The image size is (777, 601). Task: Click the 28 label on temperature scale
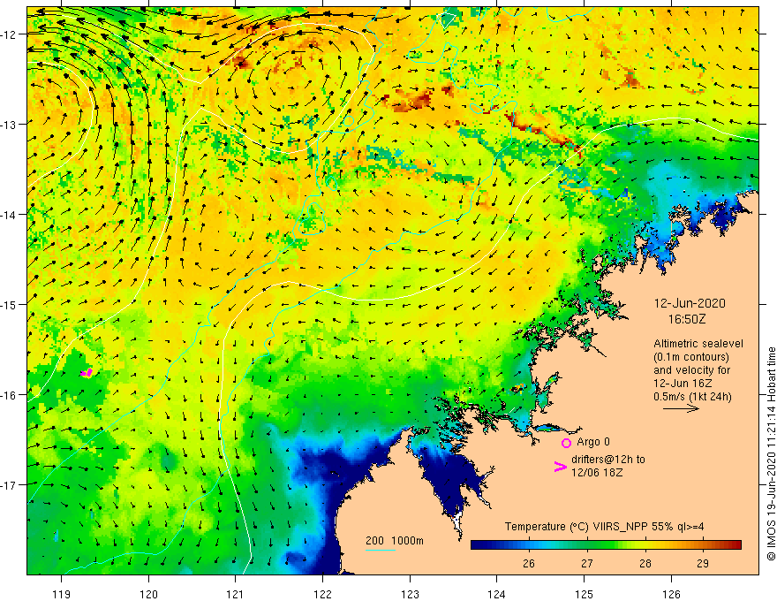point(645,563)
